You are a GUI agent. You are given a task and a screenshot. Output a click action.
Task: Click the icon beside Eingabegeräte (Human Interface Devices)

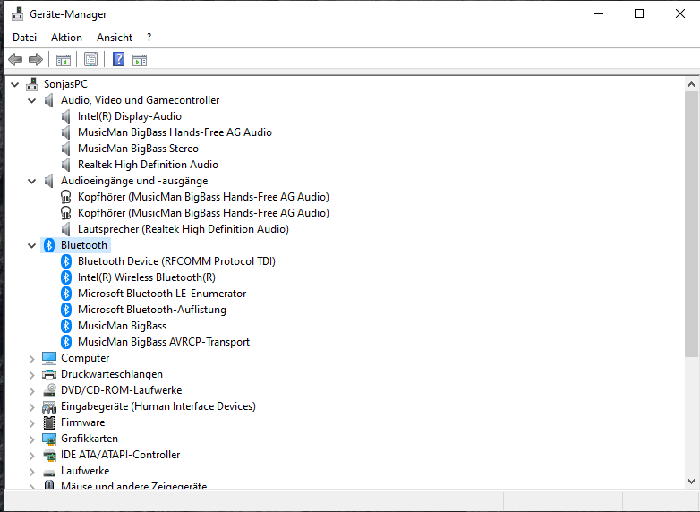point(49,406)
